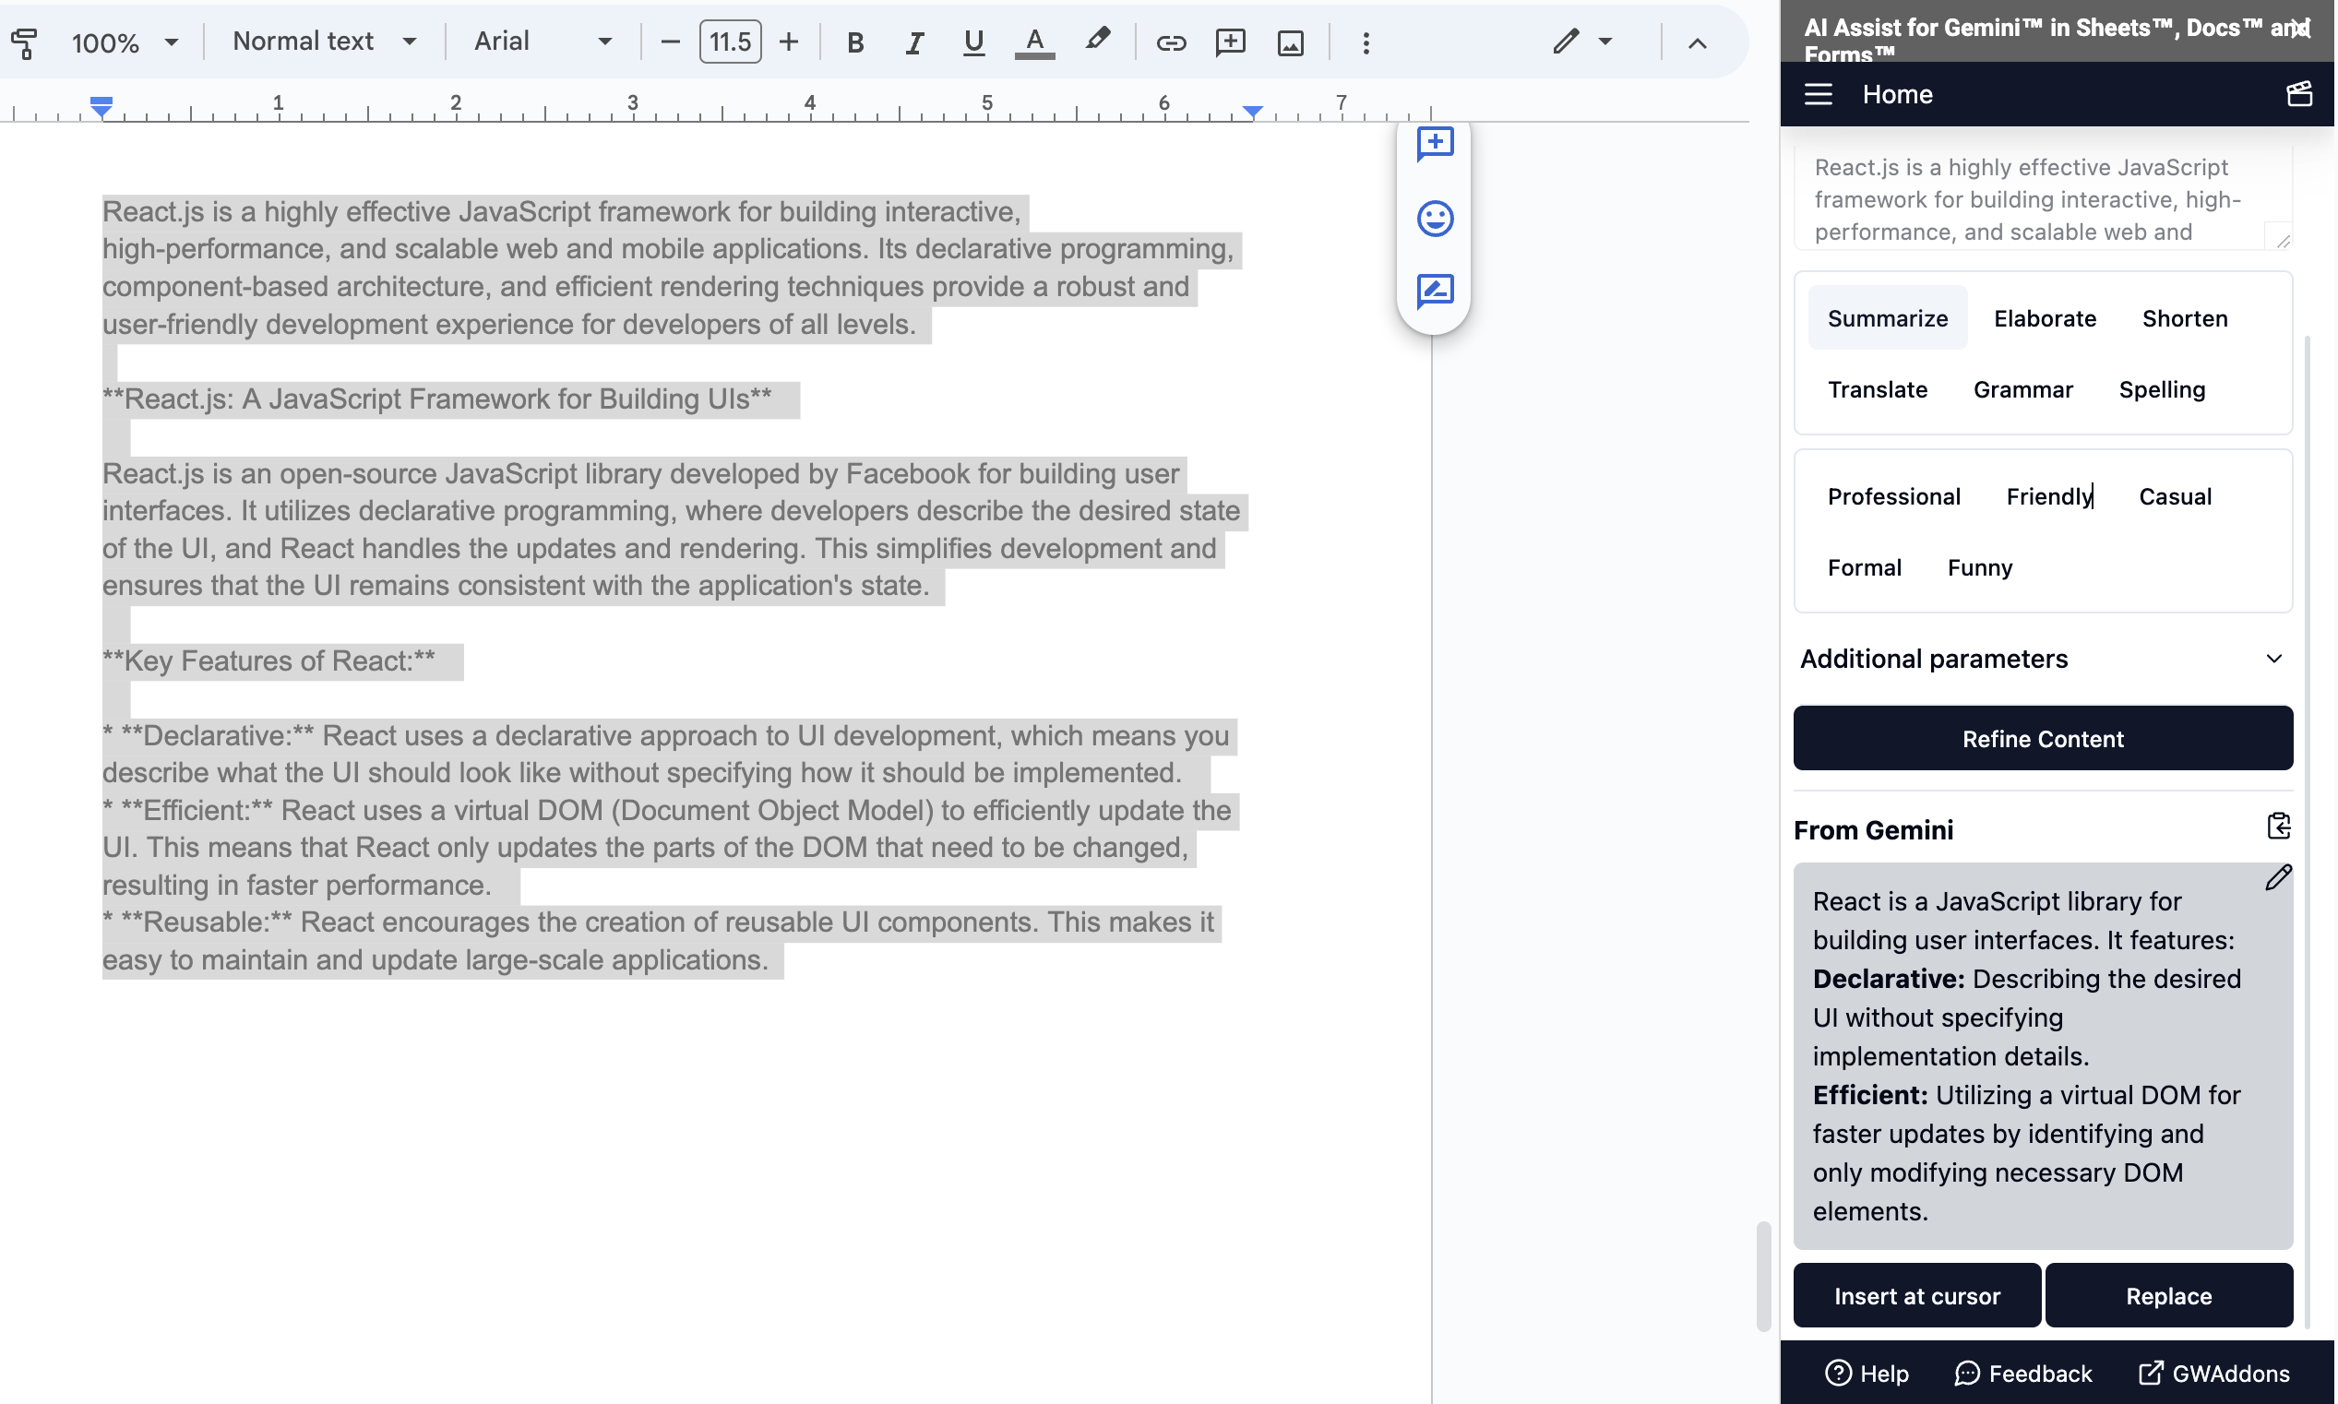The height and width of the screenshot is (1404, 2338).
Task: Open the Arial font dropdown
Action: coord(543,42)
